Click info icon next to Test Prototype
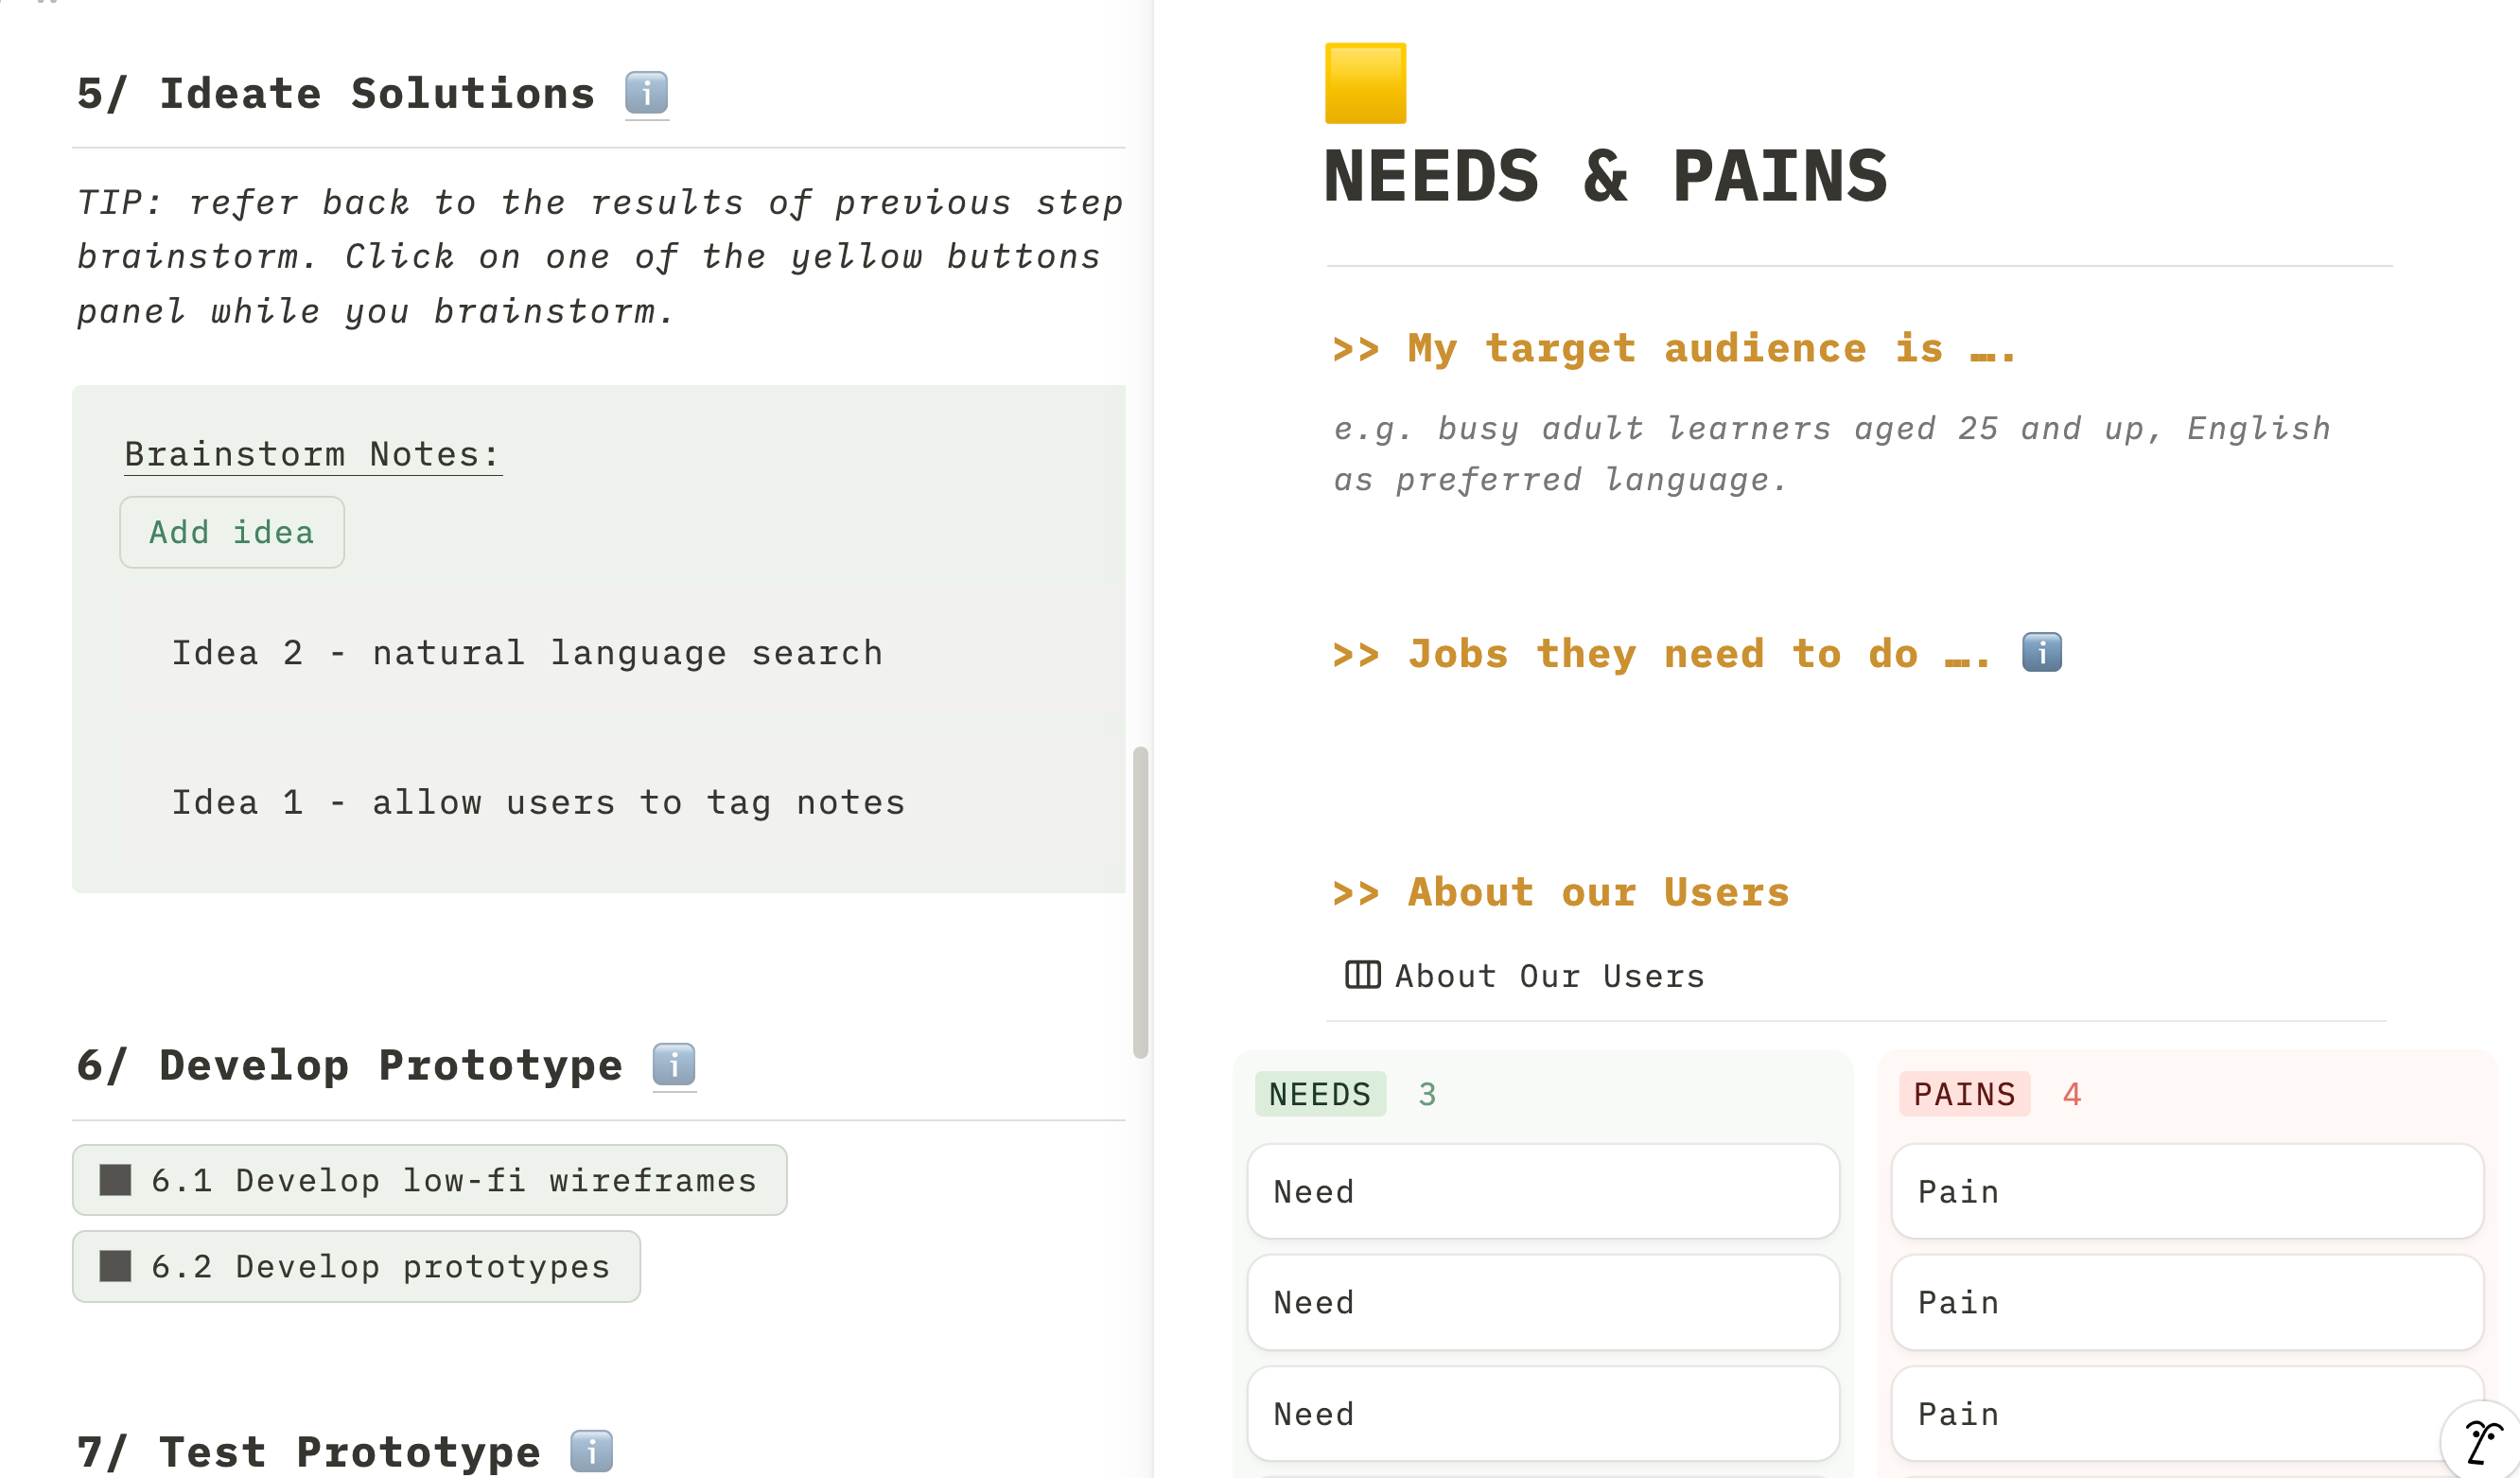2520x1478 pixels. coord(591,1450)
